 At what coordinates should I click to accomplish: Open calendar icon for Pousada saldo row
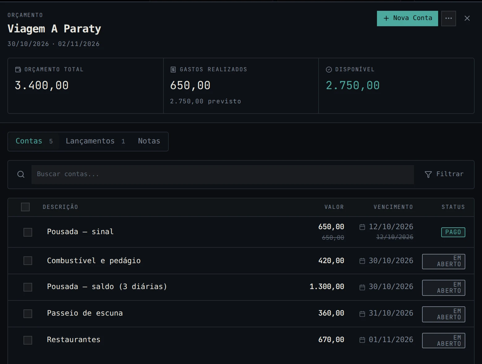[x=362, y=287]
